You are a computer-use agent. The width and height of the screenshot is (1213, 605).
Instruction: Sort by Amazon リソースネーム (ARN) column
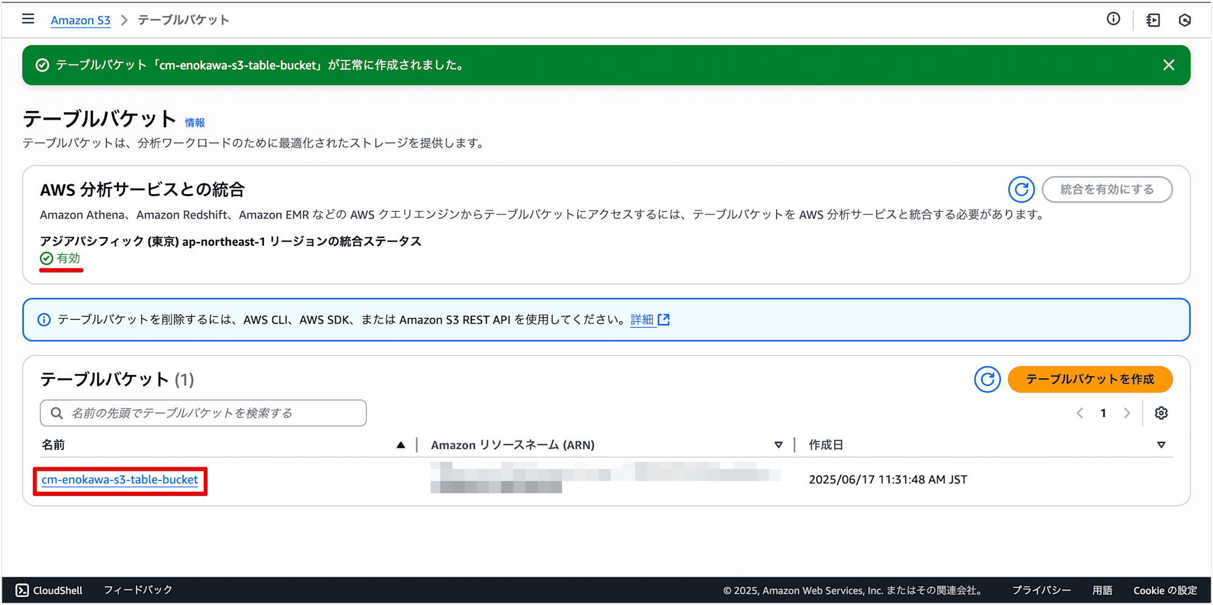pyautogui.click(x=778, y=445)
